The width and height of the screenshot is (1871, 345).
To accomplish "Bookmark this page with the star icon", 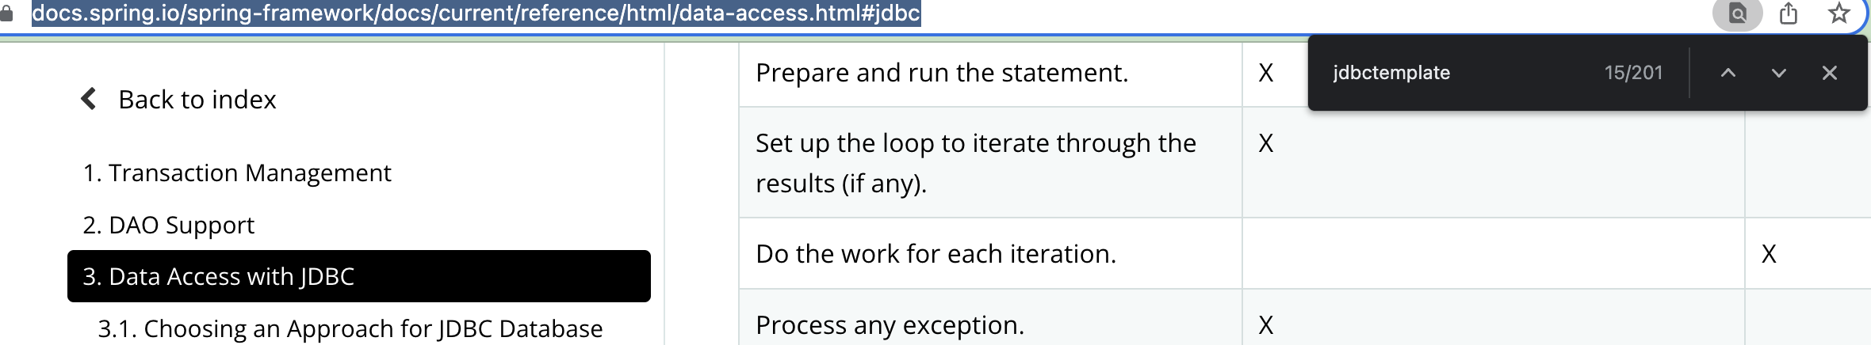I will [1839, 13].
